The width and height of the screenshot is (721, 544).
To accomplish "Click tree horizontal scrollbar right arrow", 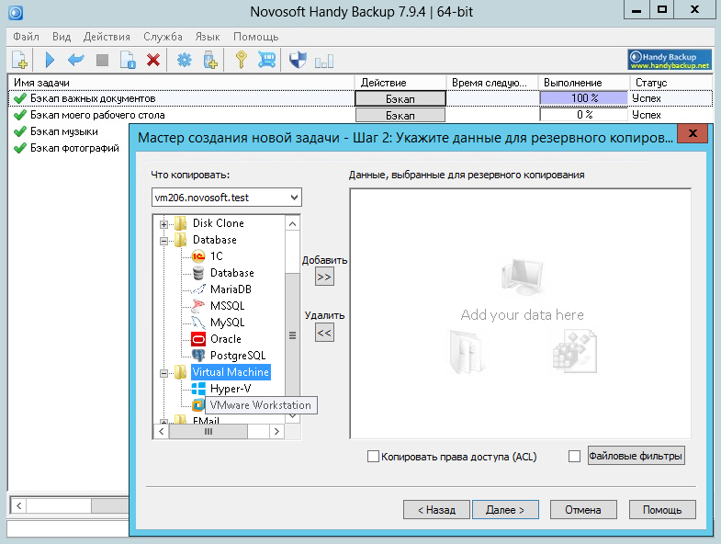I will click(276, 431).
